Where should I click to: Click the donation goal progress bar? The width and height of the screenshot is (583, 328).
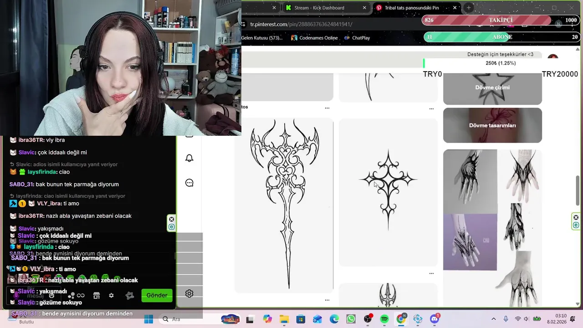click(x=501, y=63)
